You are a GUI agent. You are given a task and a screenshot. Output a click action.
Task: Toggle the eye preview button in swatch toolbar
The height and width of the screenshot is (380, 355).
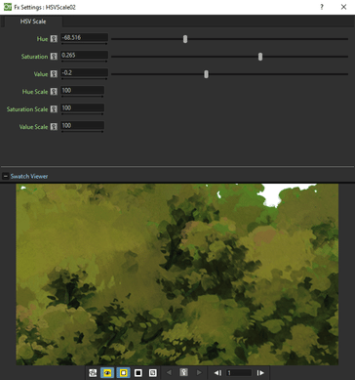coord(107,373)
